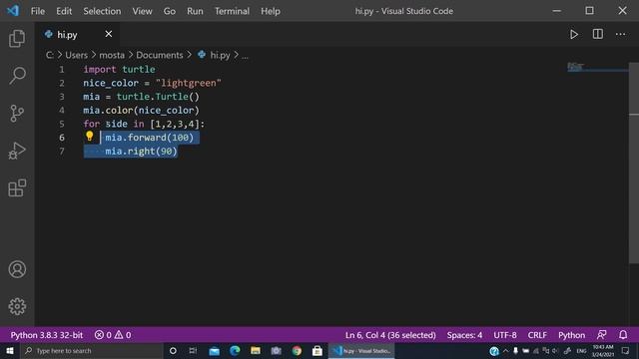Click the lightbulb code action on line 6
639x359 pixels.
click(89, 137)
